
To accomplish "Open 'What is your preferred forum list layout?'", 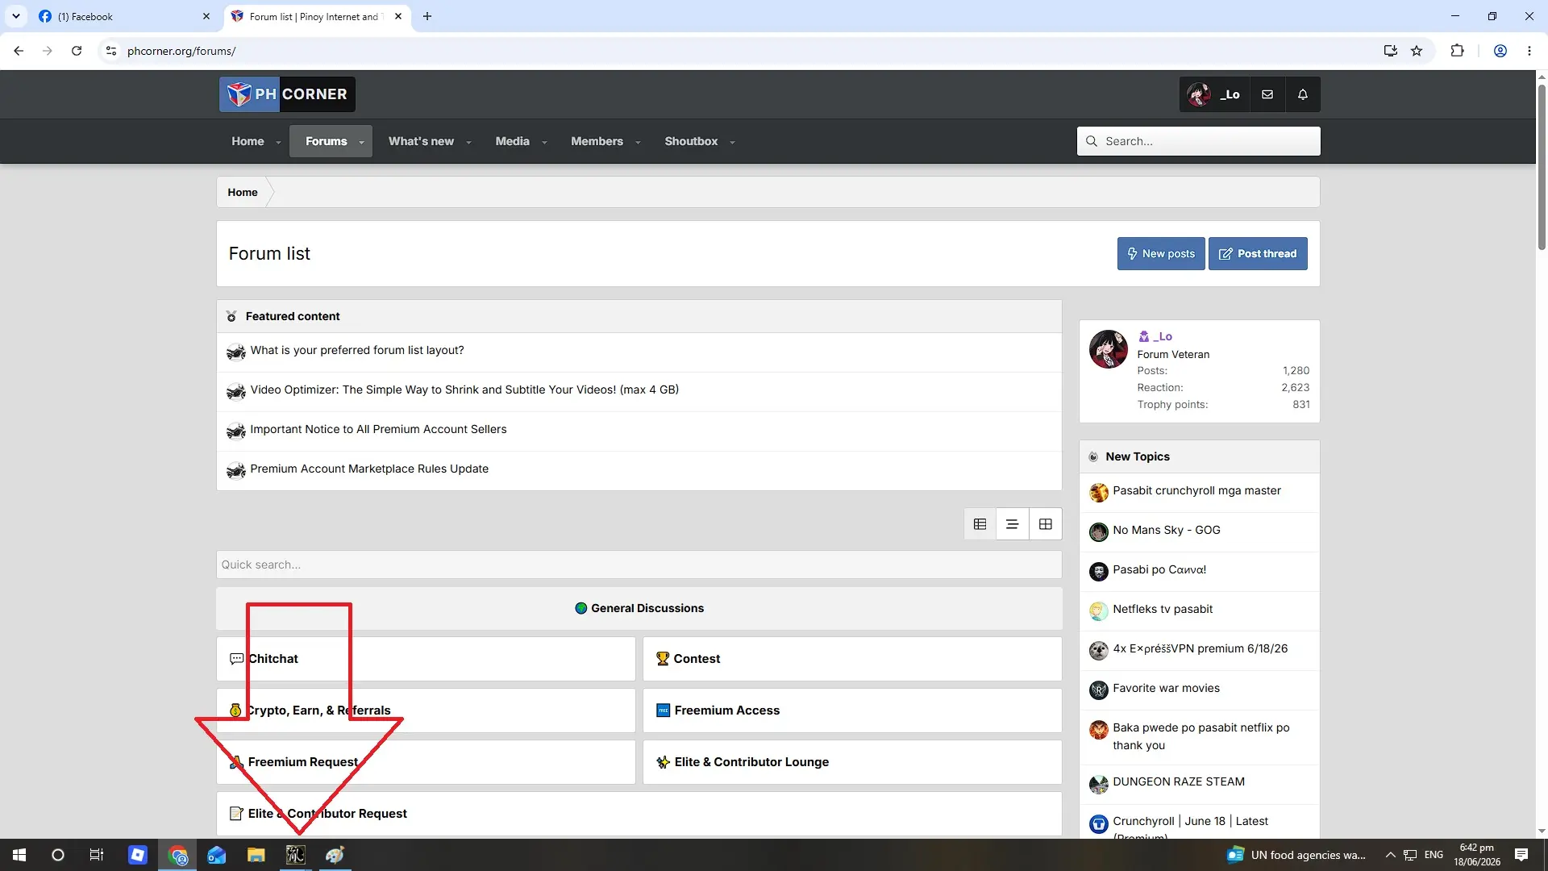I will click(357, 350).
